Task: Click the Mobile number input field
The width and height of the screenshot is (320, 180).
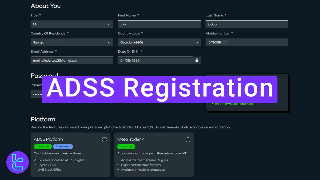Action: [246, 42]
